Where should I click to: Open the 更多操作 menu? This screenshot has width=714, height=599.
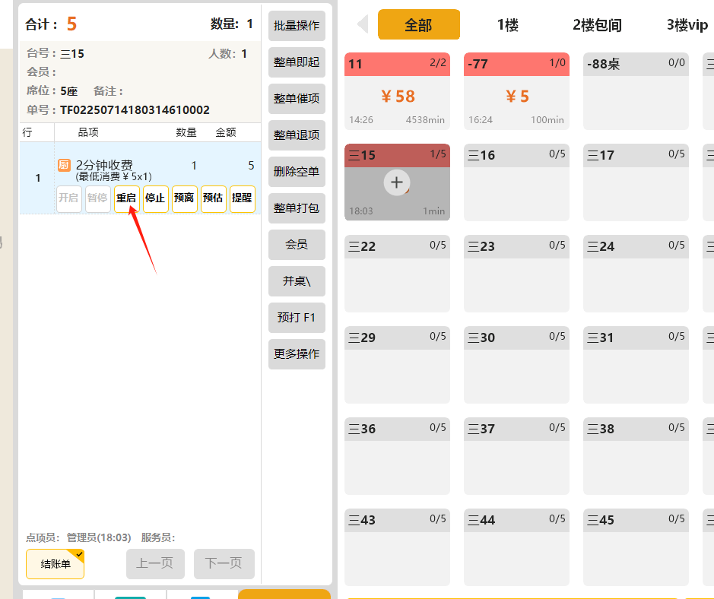297,354
